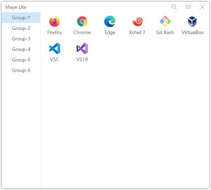Open the Chrome browser icon
This screenshot has width=211, height=190.
click(x=82, y=22)
